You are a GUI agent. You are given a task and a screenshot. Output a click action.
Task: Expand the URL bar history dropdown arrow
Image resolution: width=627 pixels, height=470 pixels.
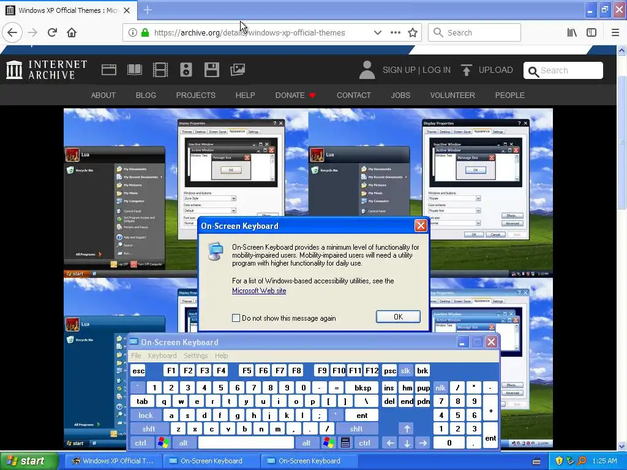point(377,33)
